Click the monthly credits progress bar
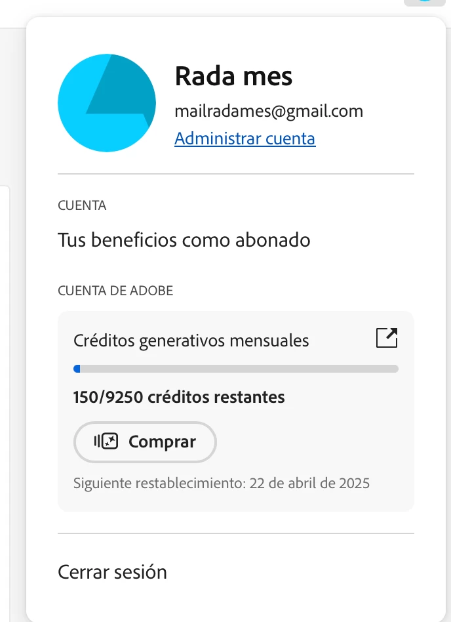Viewport: 451px width, 622px height. (x=236, y=369)
